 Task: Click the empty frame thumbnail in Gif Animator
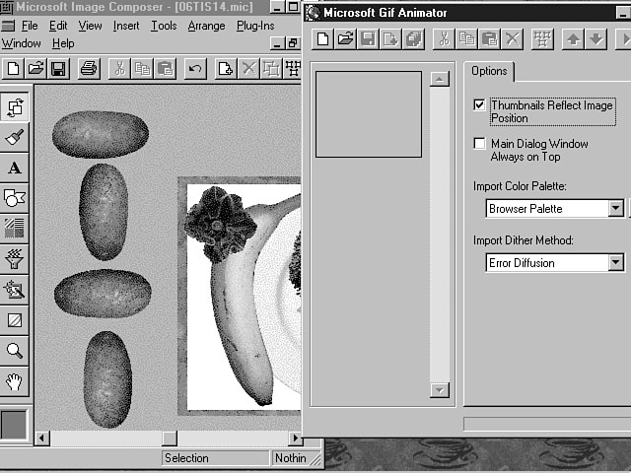coord(369,113)
